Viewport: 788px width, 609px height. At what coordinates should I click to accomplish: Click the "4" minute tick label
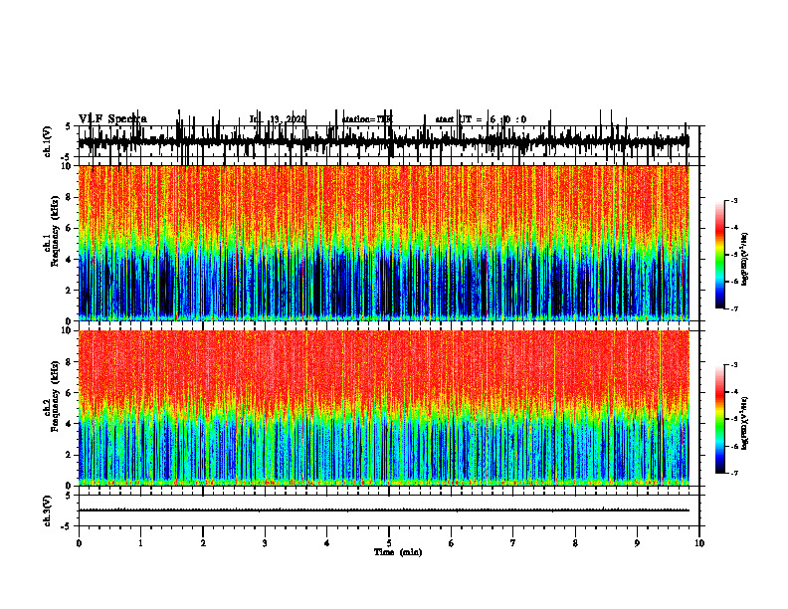[326, 543]
